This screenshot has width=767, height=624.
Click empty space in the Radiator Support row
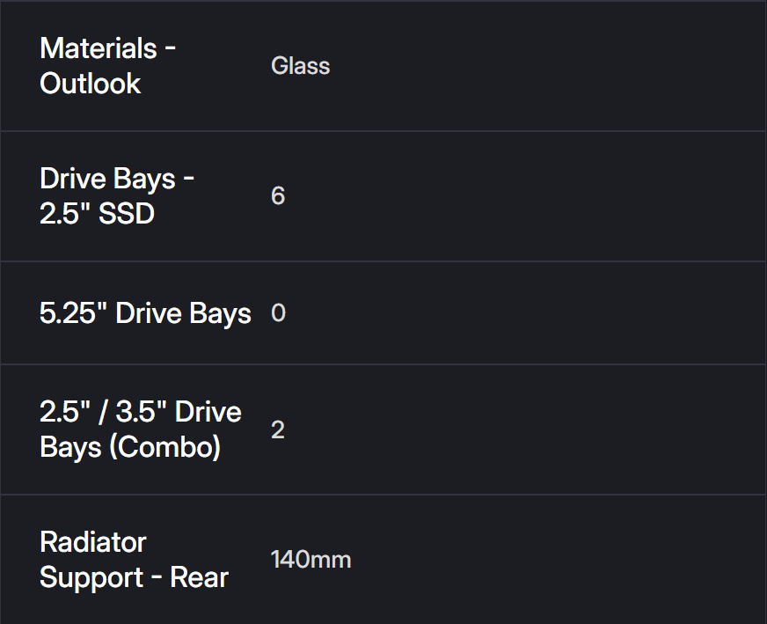tap(545, 560)
